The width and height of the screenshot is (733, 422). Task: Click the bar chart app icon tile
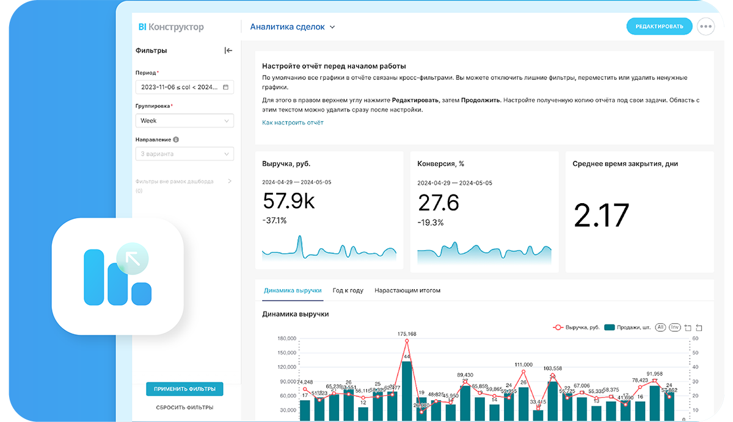pos(118,276)
